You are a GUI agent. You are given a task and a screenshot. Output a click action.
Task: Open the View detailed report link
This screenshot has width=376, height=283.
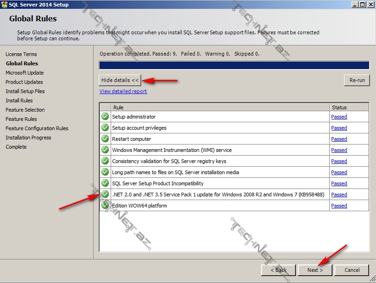click(x=123, y=91)
